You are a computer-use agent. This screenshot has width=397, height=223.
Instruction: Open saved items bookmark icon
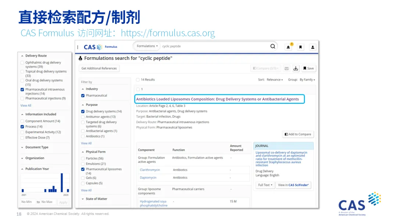301,47
